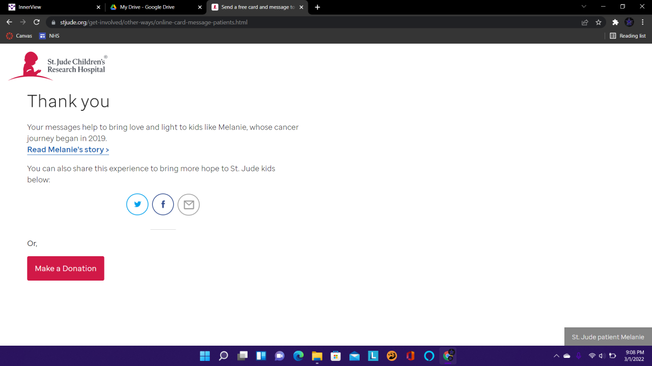This screenshot has height=366, width=652.
Task: Open the blue L app on the taskbar
Action: click(x=373, y=356)
